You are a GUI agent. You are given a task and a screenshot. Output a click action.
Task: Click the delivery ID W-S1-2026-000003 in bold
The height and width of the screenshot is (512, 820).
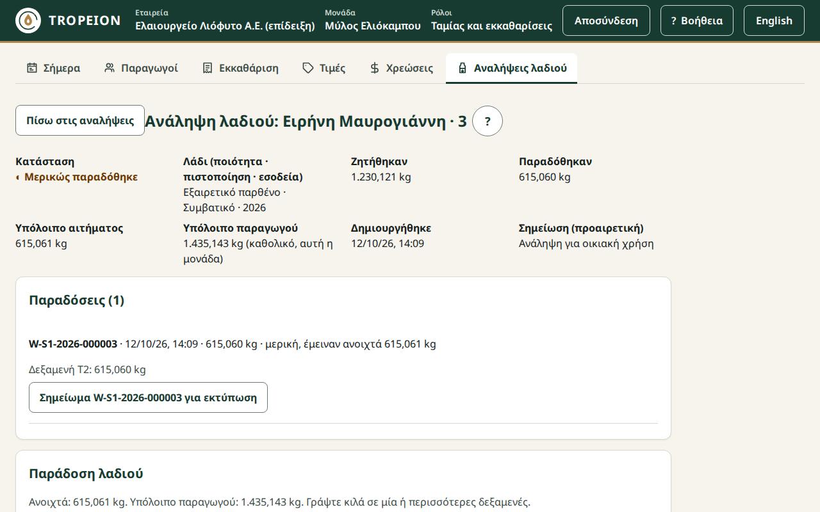pos(73,344)
